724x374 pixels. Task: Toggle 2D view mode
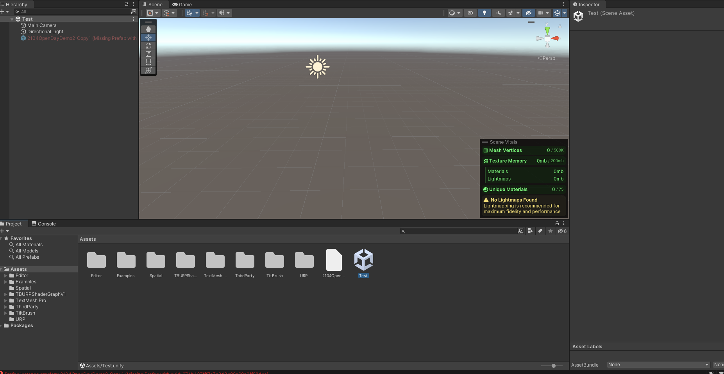[470, 13]
